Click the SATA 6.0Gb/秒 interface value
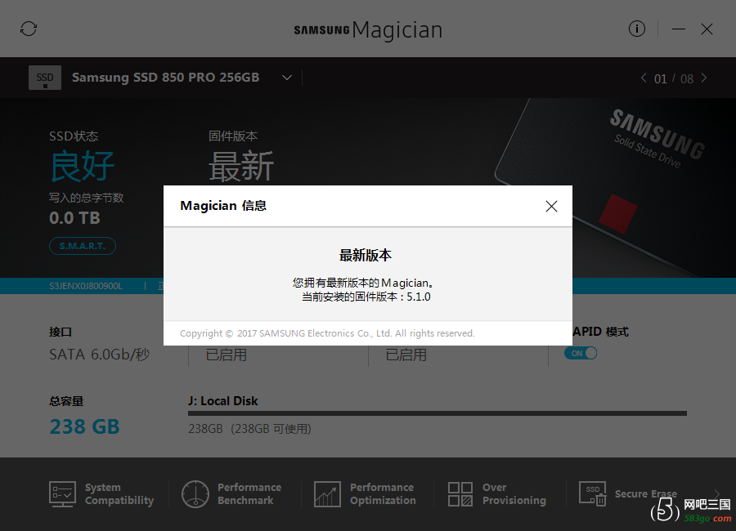 point(99,355)
